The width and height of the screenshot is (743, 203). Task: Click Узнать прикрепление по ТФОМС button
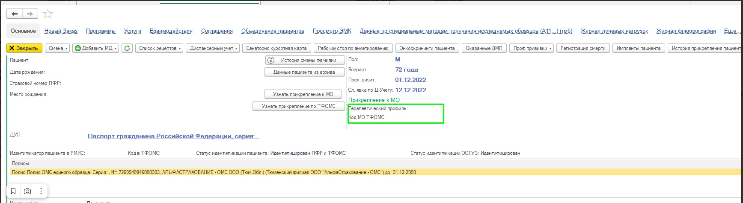(298, 106)
